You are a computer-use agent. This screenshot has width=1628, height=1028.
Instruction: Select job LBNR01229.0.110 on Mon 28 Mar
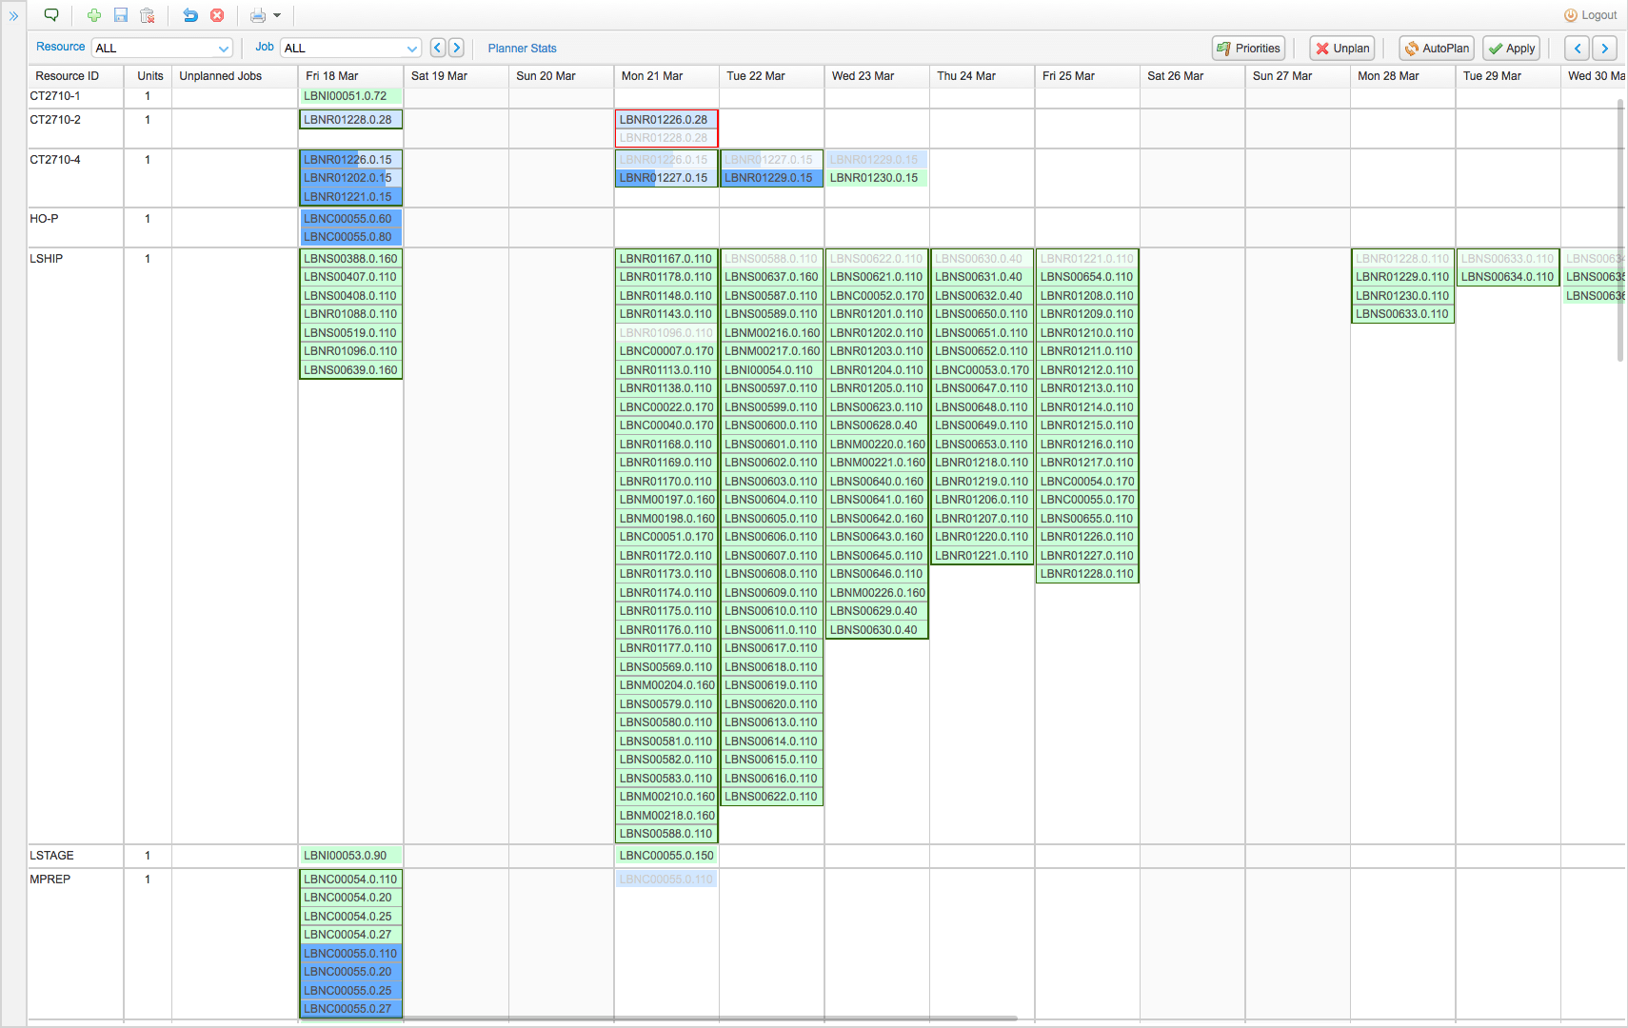pos(1402,277)
